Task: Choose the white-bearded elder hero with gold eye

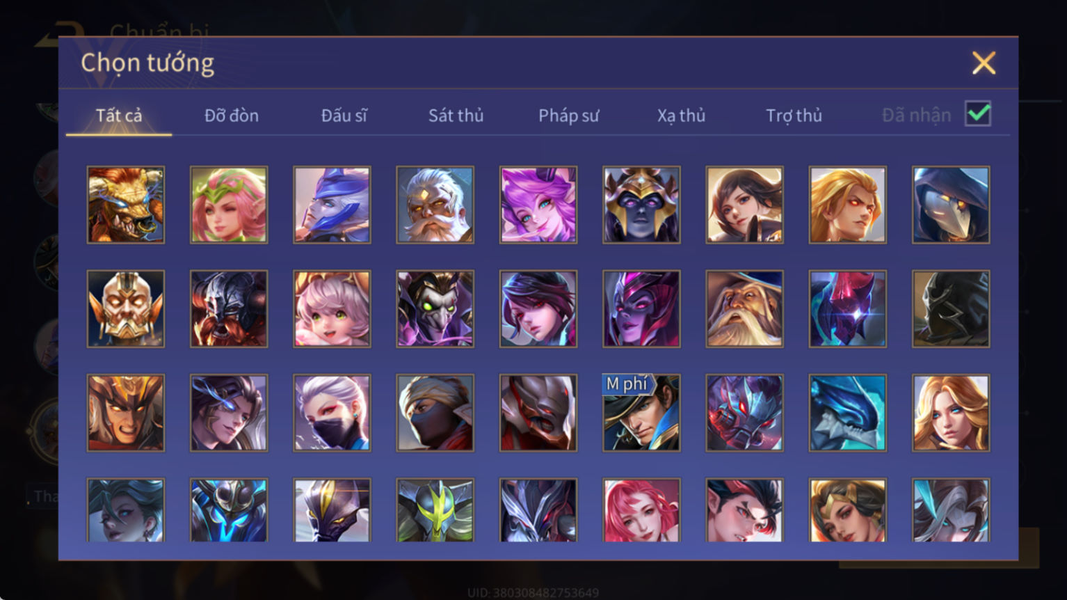Action: 435,205
